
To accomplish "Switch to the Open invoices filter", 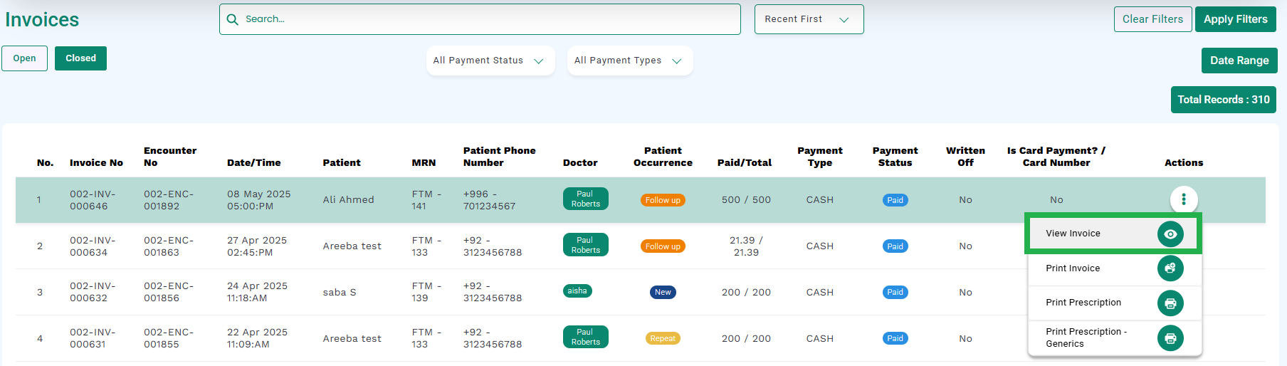I will coord(24,58).
